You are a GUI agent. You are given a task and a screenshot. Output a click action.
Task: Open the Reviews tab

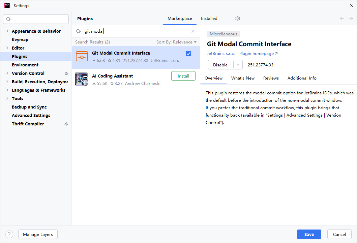point(271,78)
